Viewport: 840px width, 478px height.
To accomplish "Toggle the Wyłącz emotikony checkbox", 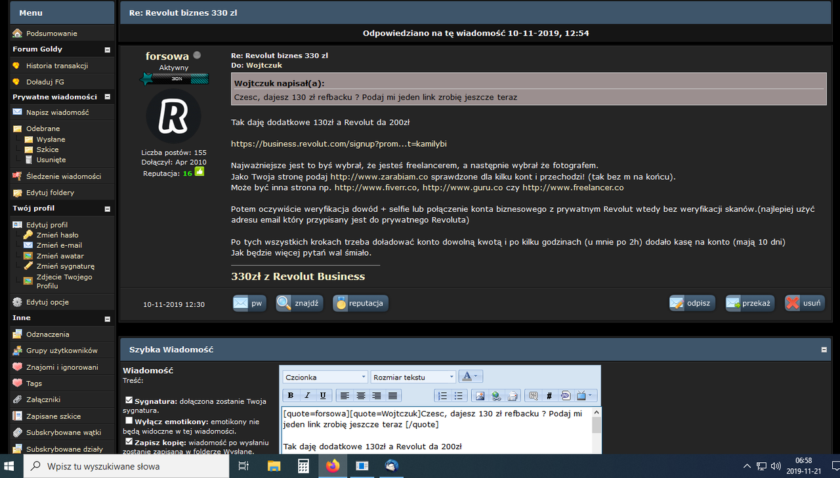I will click(129, 420).
